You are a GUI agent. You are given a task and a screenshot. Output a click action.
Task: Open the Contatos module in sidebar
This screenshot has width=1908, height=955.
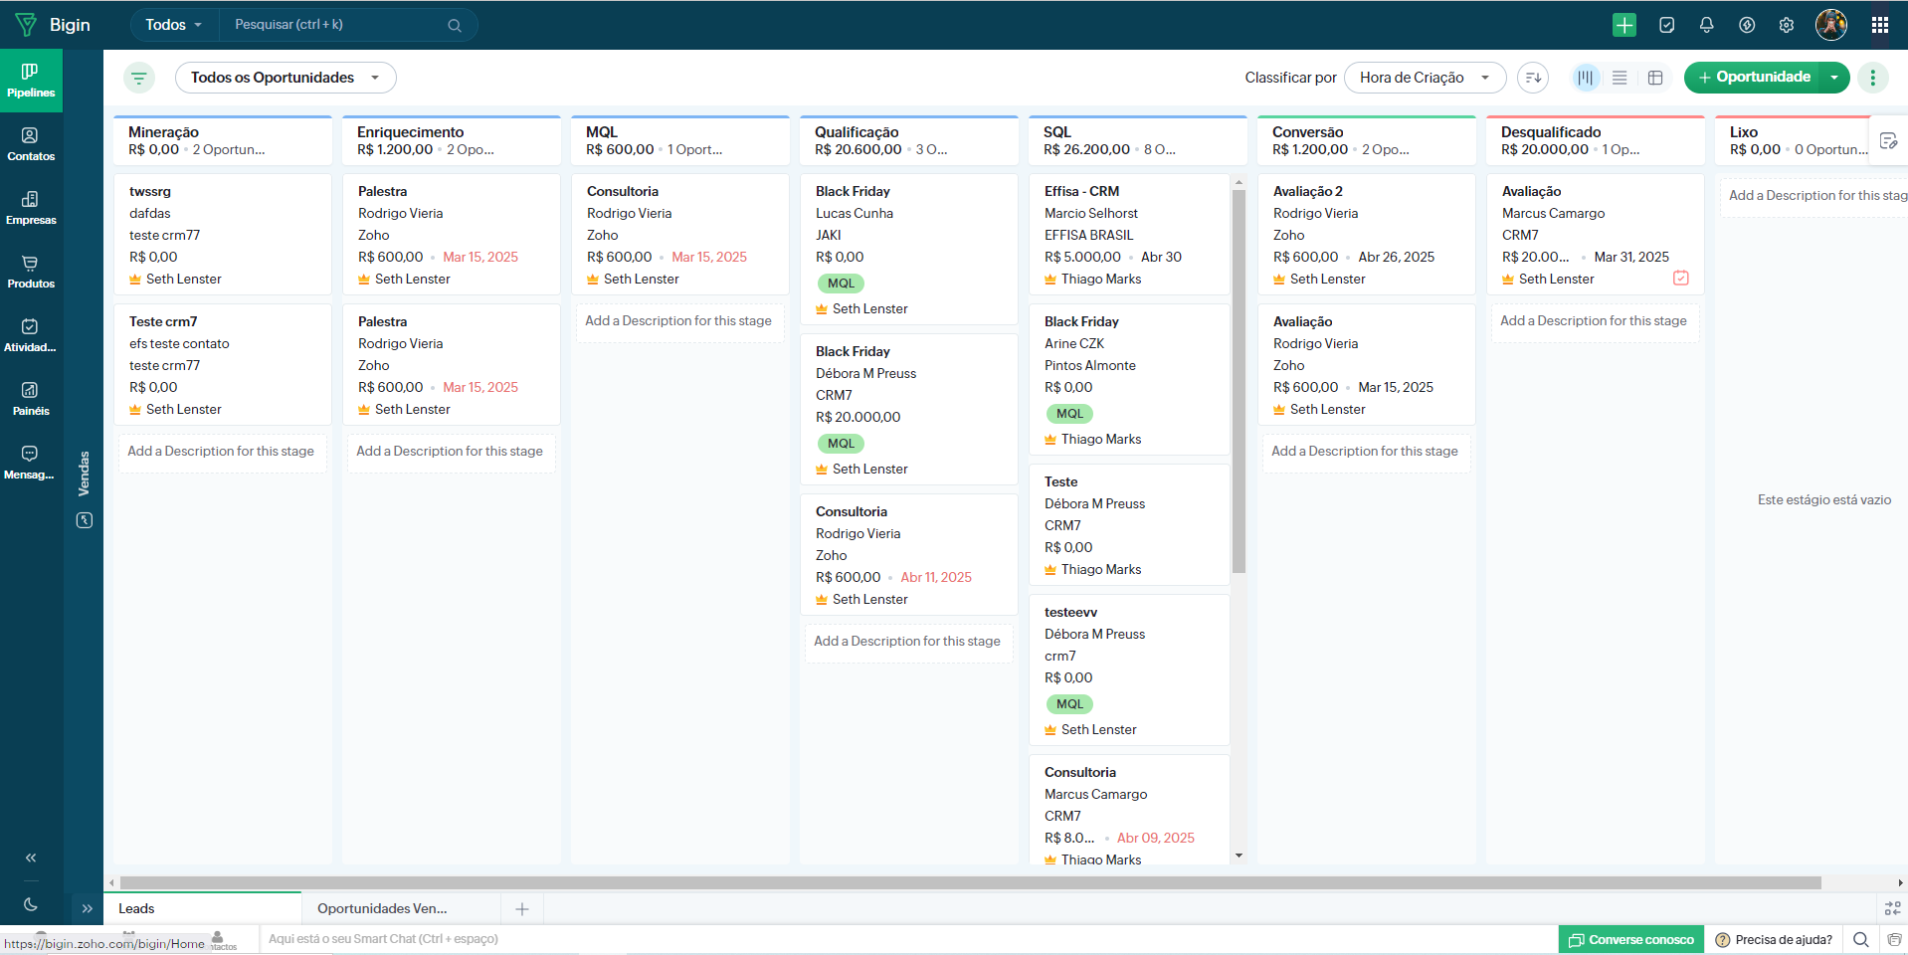point(31,143)
